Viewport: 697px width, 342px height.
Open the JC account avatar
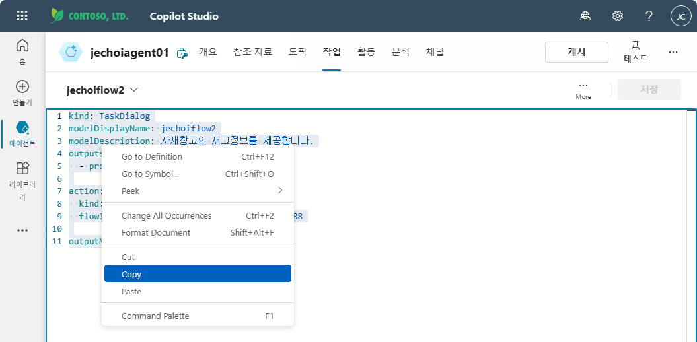pyautogui.click(x=681, y=17)
